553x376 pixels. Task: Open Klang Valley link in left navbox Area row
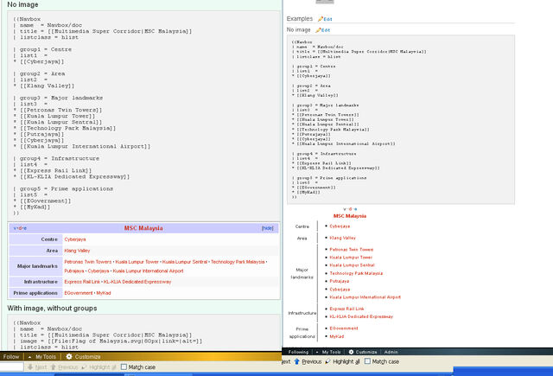tap(77, 251)
